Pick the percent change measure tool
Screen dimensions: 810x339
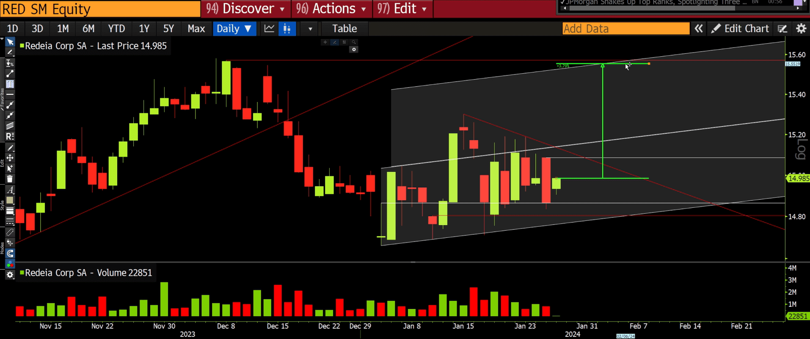pos(10,63)
